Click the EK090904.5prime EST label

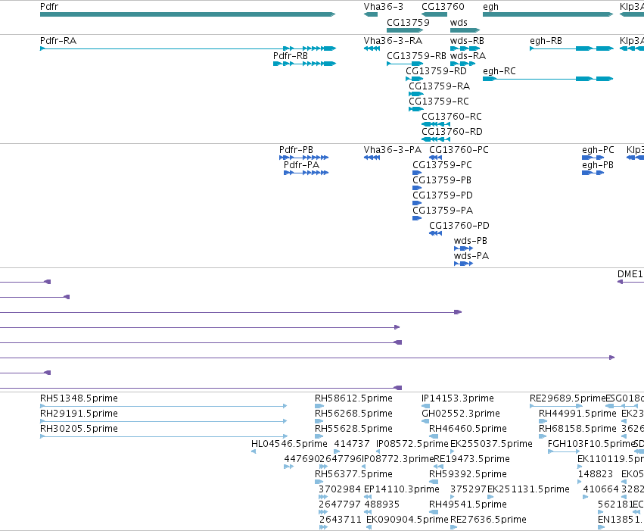tap(407, 520)
